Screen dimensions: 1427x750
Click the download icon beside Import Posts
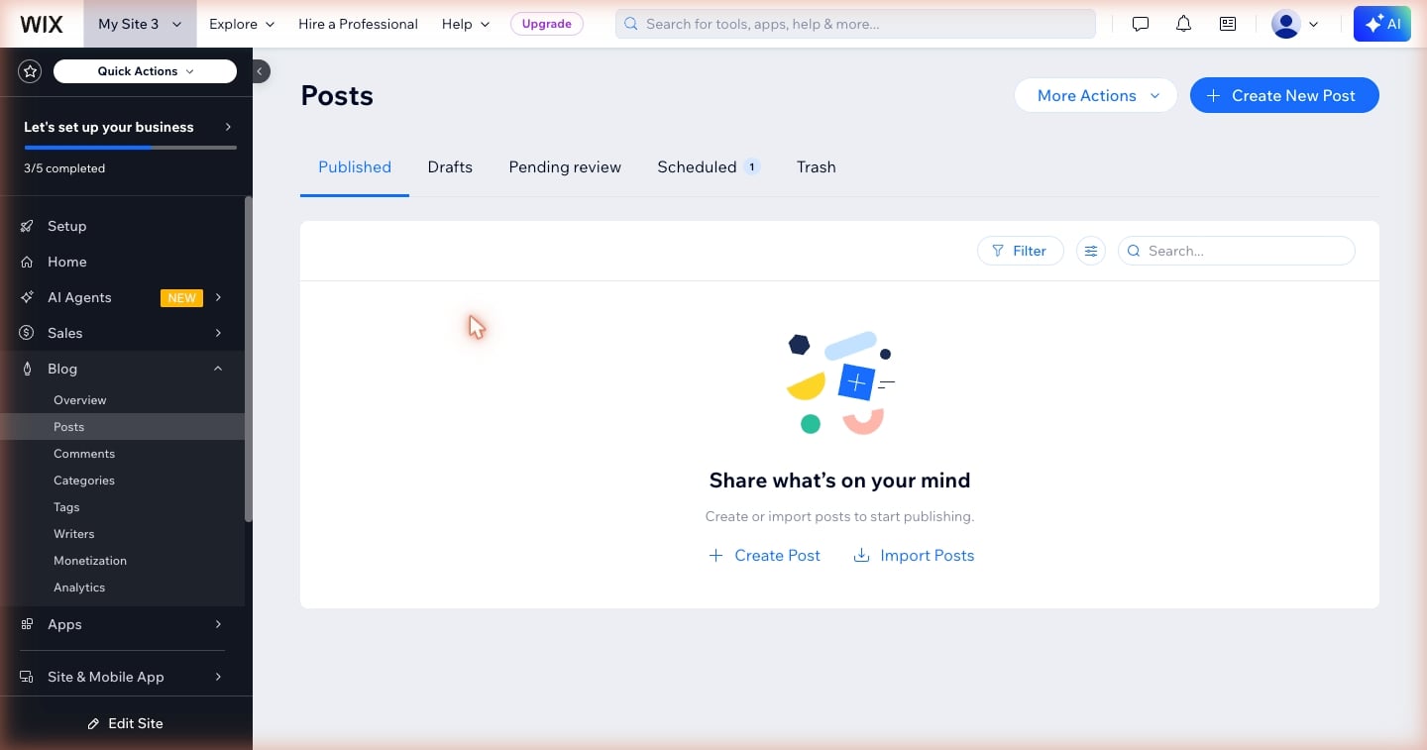pyautogui.click(x=861, y=556)
